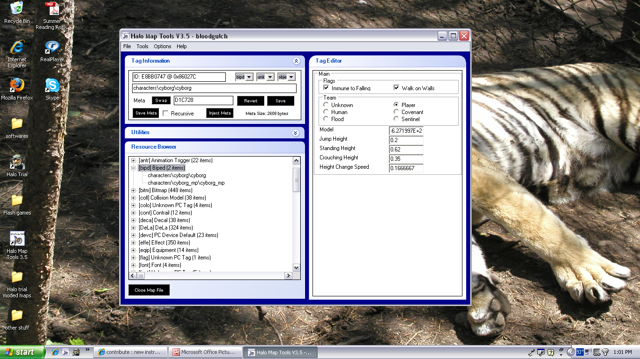Image resolution: width=640 pixels, height=359 pixels.
Task: Open the Flash games desktop folder
Action: tap(17, 204)
